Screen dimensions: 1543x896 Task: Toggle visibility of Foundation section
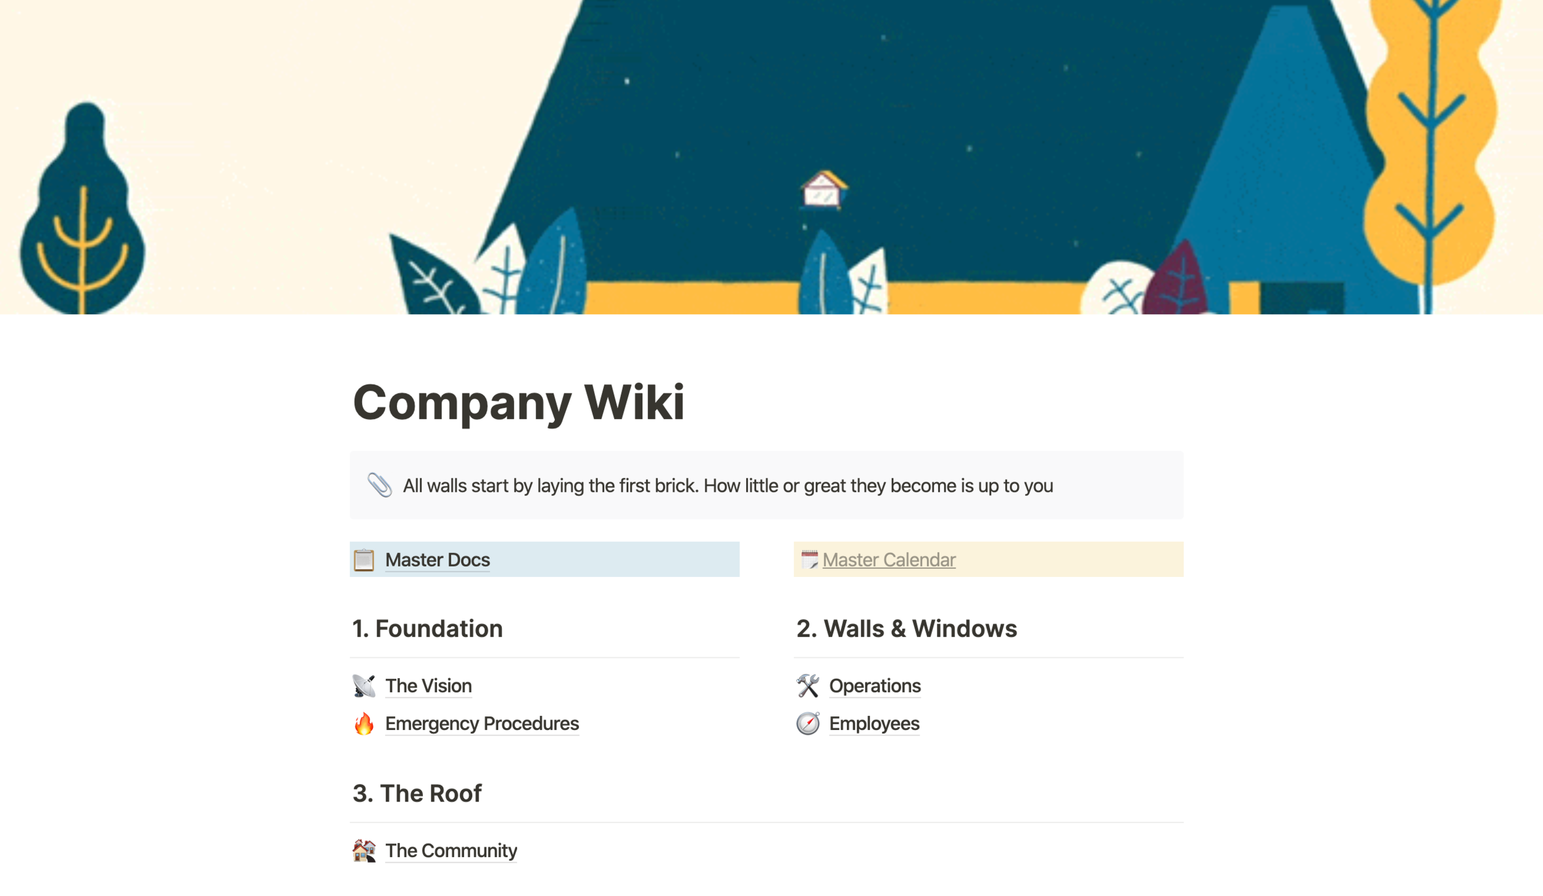[x=428, y=627]
